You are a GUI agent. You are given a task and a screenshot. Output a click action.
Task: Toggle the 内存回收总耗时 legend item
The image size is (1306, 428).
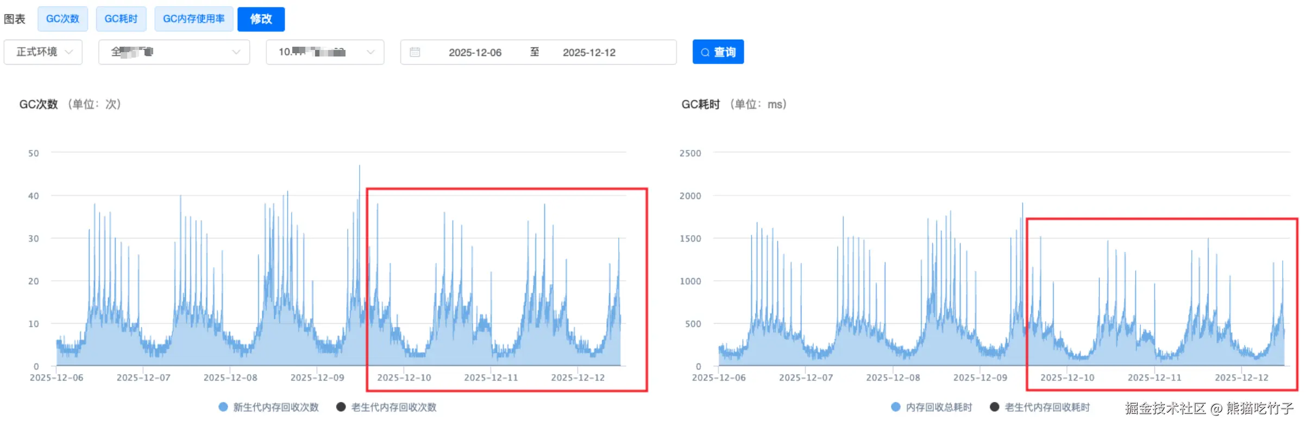932,407
